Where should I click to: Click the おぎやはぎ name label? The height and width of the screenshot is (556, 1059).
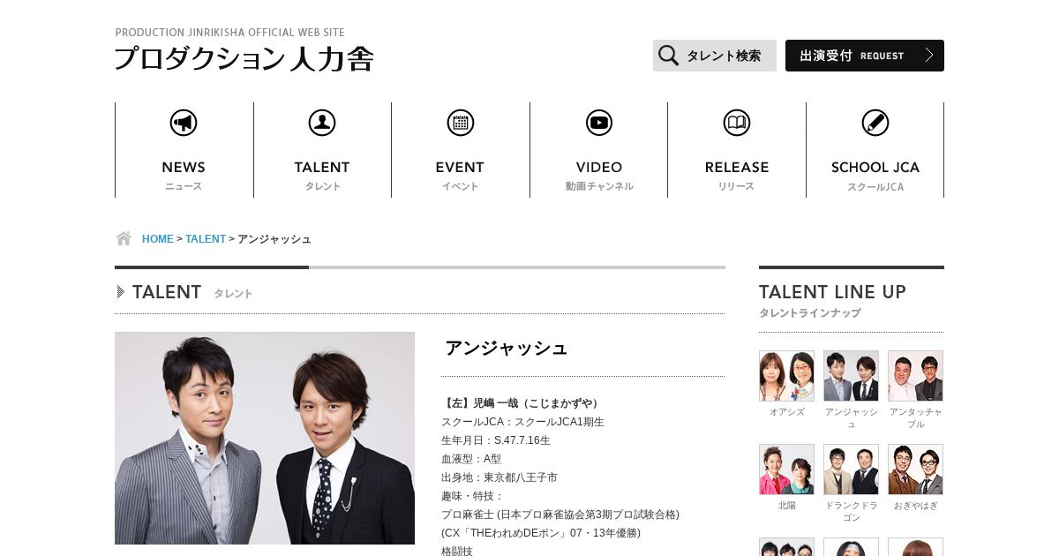916,506
